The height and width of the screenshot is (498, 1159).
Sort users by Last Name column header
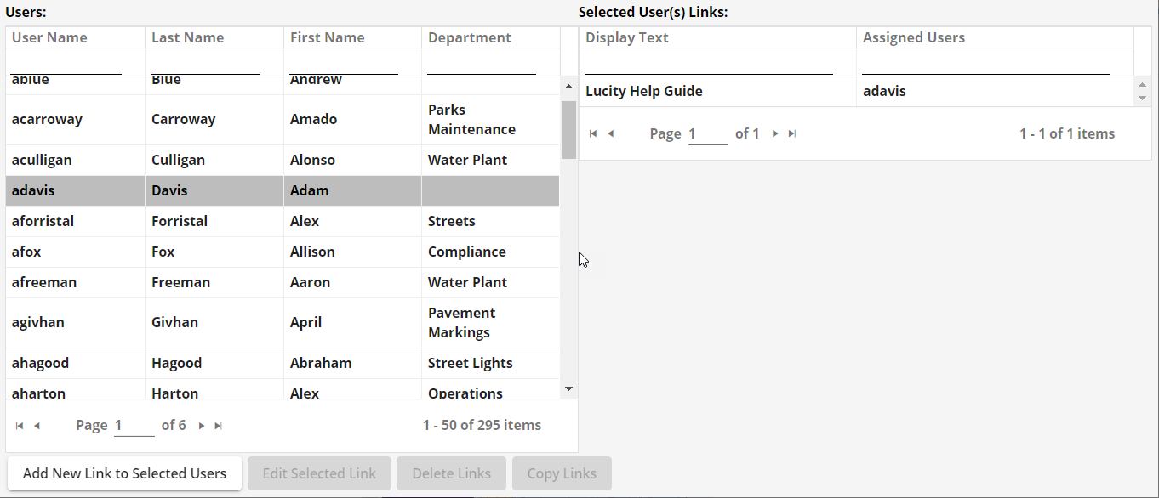click(x=187, y=37)
